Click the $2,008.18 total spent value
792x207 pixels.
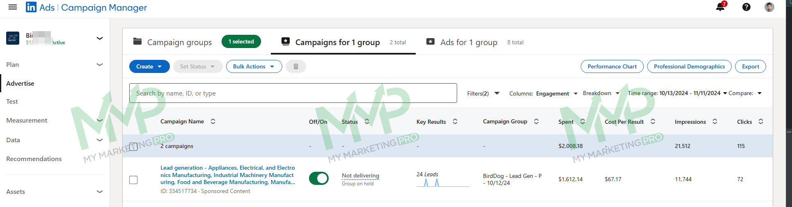570,146
